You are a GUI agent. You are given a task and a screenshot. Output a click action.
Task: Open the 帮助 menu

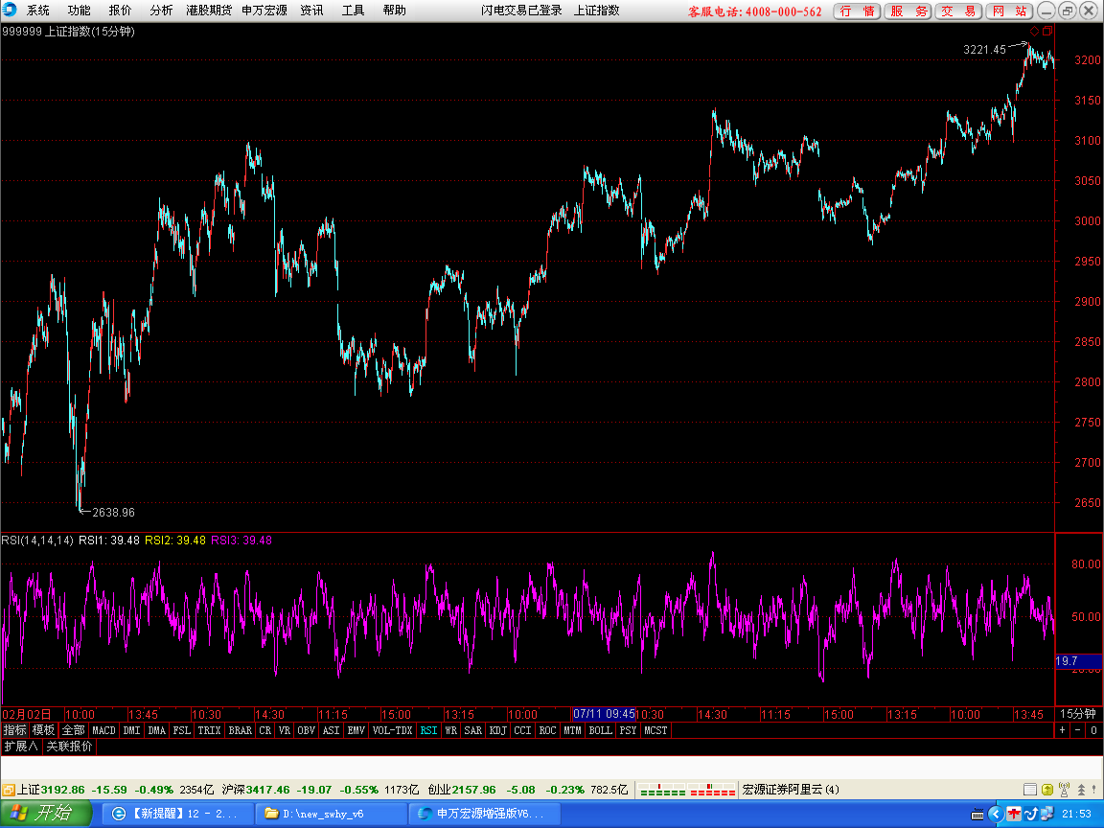[394, 11]
